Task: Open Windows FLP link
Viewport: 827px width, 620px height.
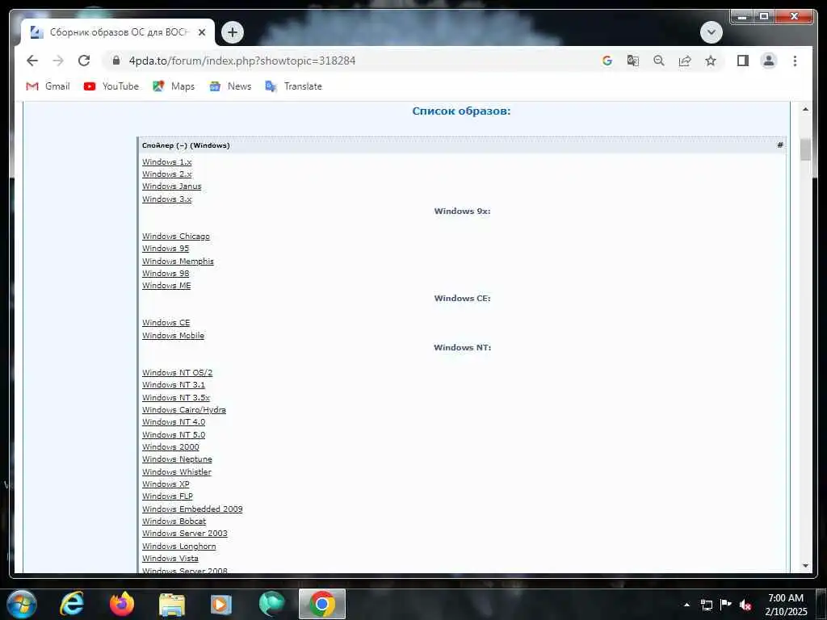Action: coord(167,496)
